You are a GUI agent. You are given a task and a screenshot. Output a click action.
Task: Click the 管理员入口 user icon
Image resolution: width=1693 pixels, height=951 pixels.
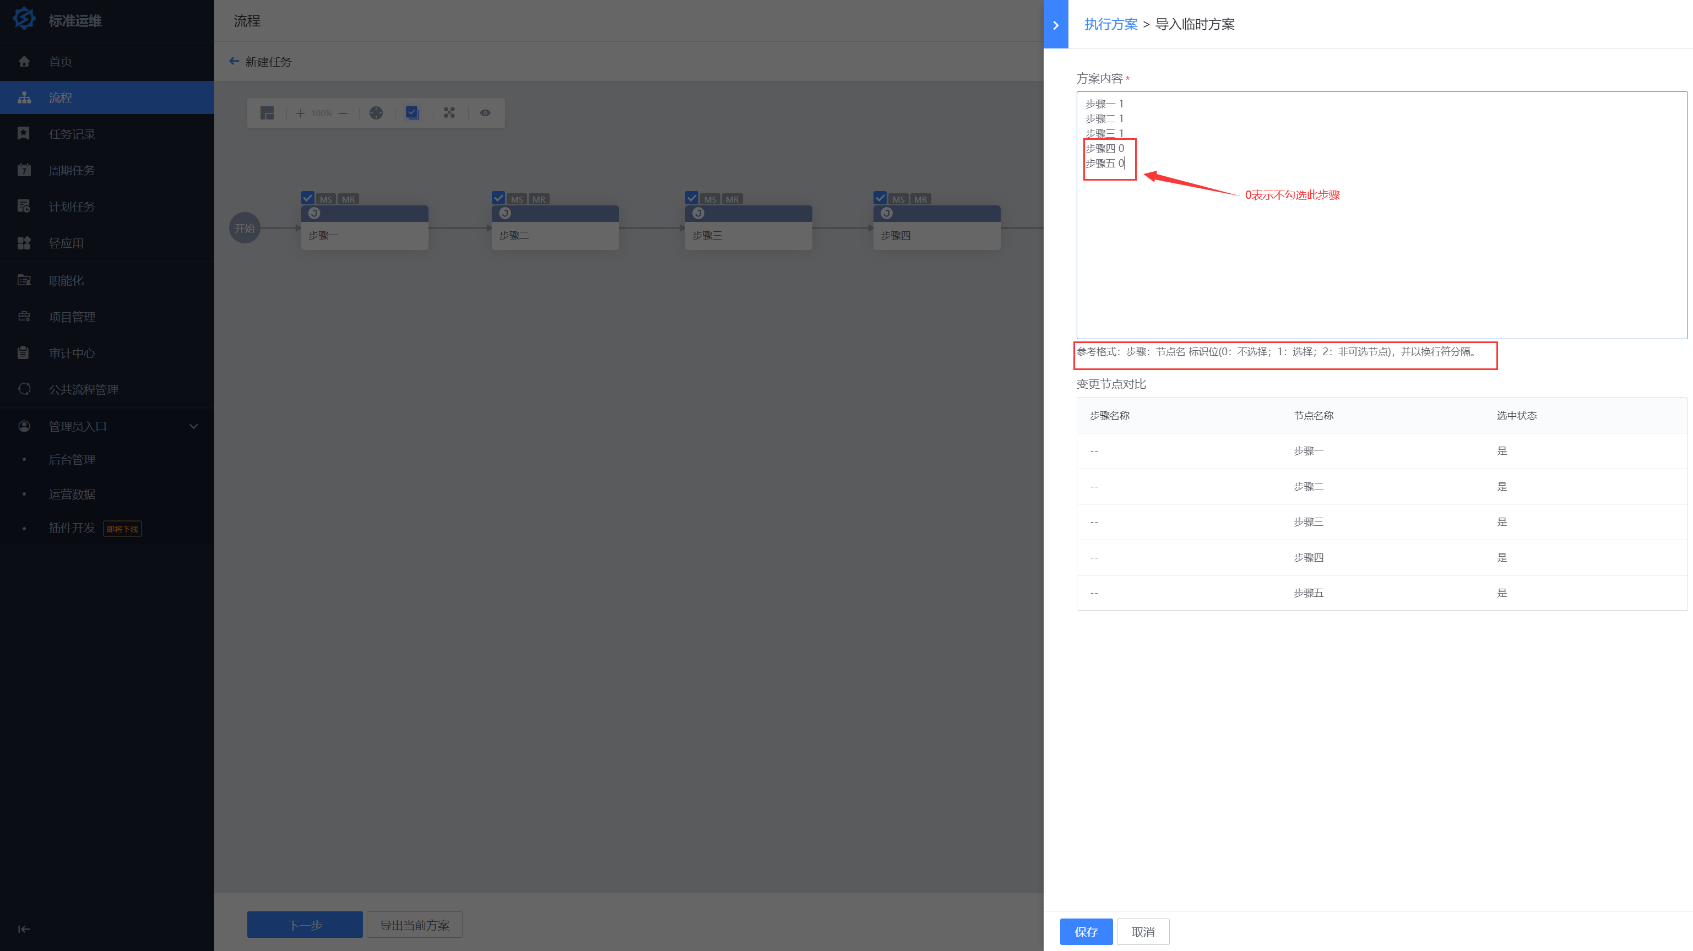click(24, 426)
